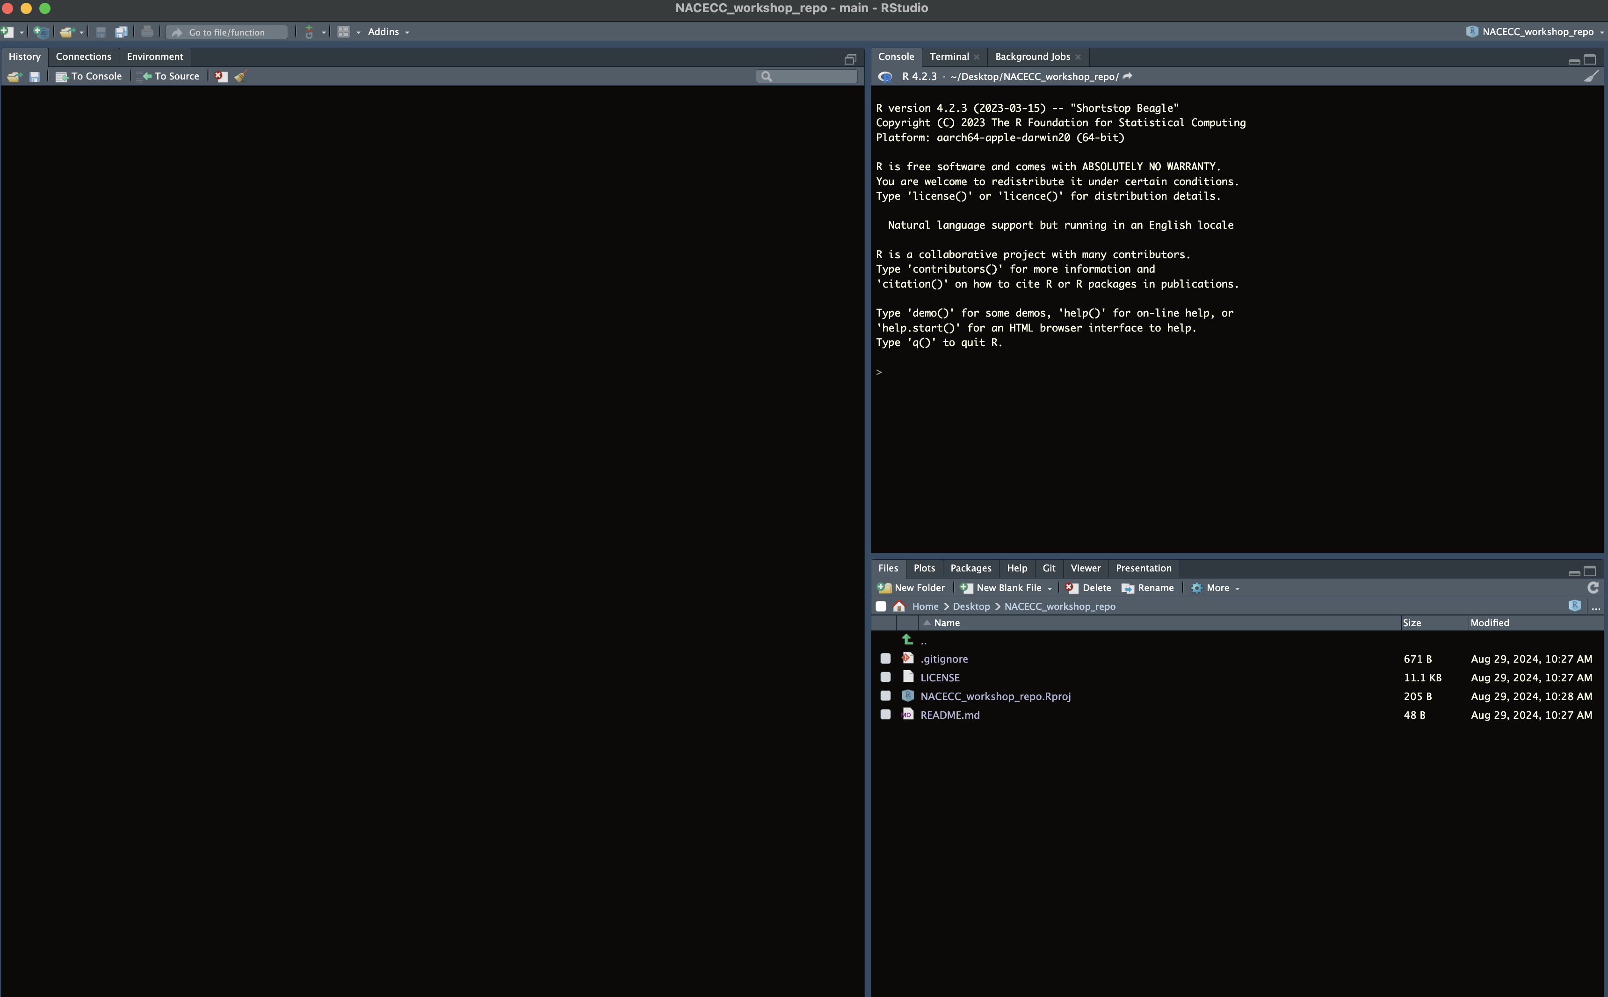This screenshot has height=997, width=1608.
Task: Tick the README.md checkbox
Action: point(885,715)
